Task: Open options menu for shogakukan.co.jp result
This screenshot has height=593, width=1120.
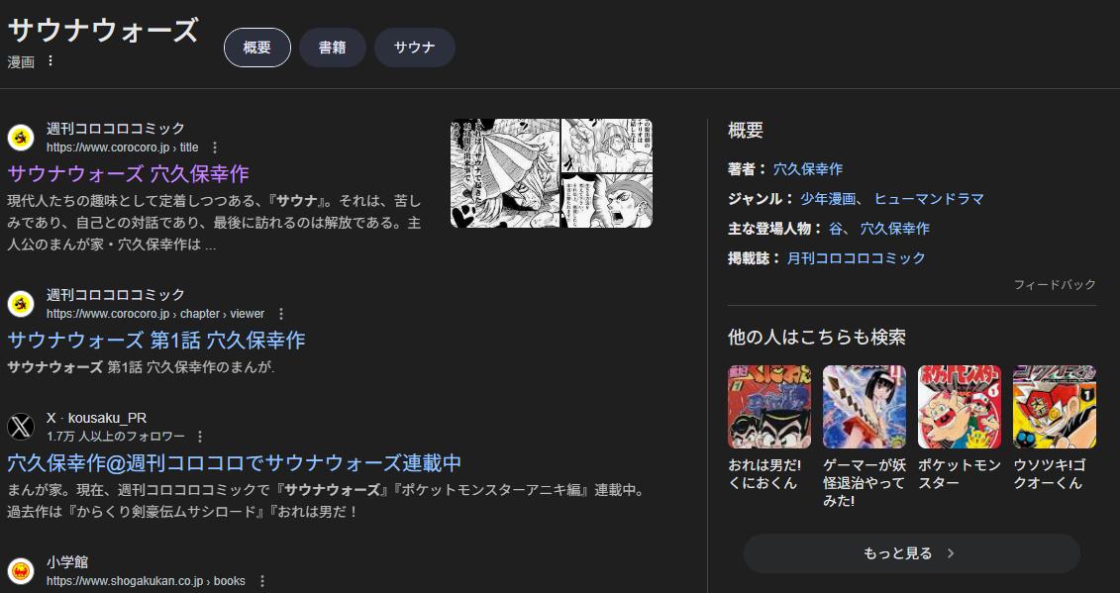Action: tap(262, 581)
